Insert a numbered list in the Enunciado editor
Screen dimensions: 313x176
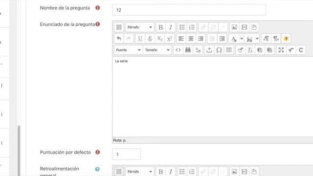(192, 27)
